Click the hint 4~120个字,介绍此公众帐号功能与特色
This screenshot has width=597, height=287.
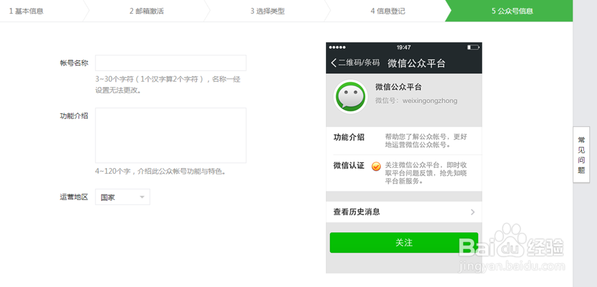pos(162,171)
